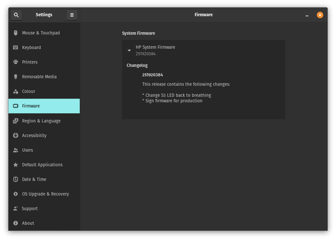Open Date & Time settings
This screenshot has height=240, width=336.
click(x=44, y=179)
